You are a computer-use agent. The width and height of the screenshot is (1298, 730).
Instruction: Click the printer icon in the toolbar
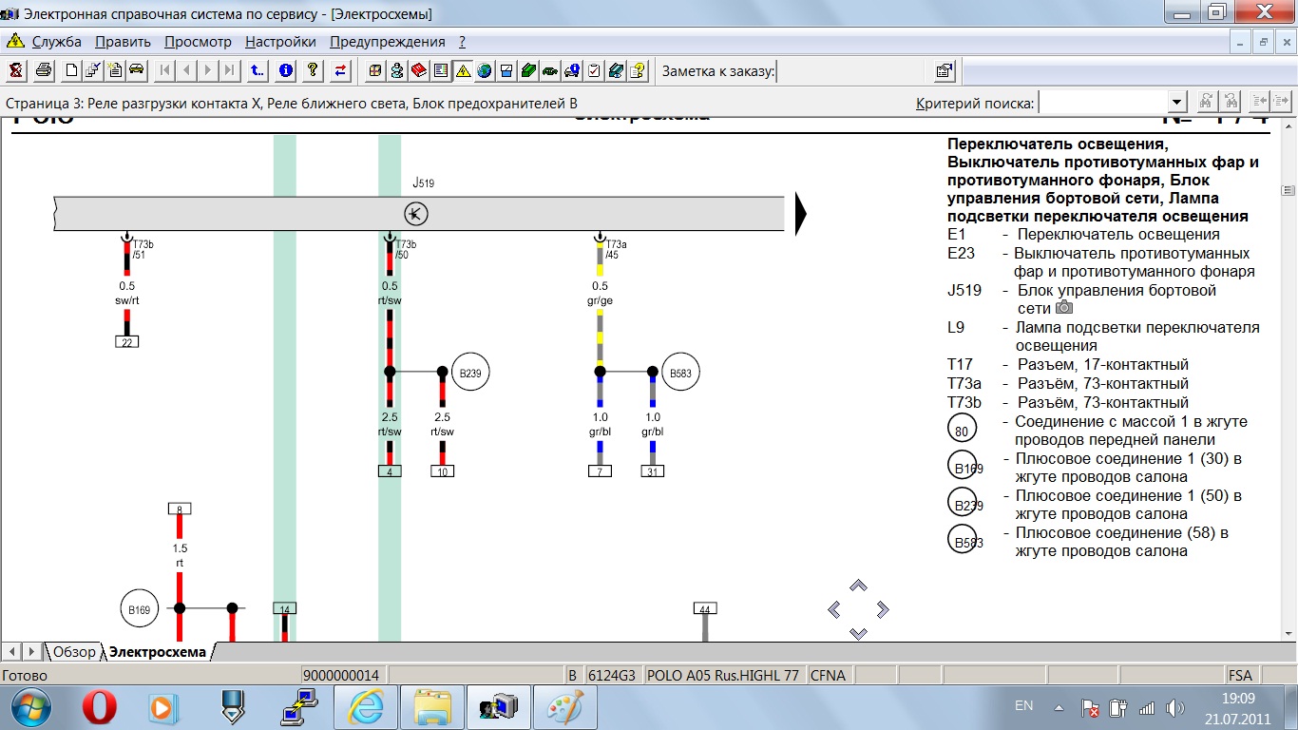pyautogui.click(x=44, y=70)
